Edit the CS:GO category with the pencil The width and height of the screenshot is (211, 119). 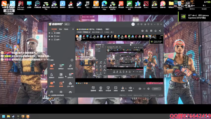coord(90,32)
